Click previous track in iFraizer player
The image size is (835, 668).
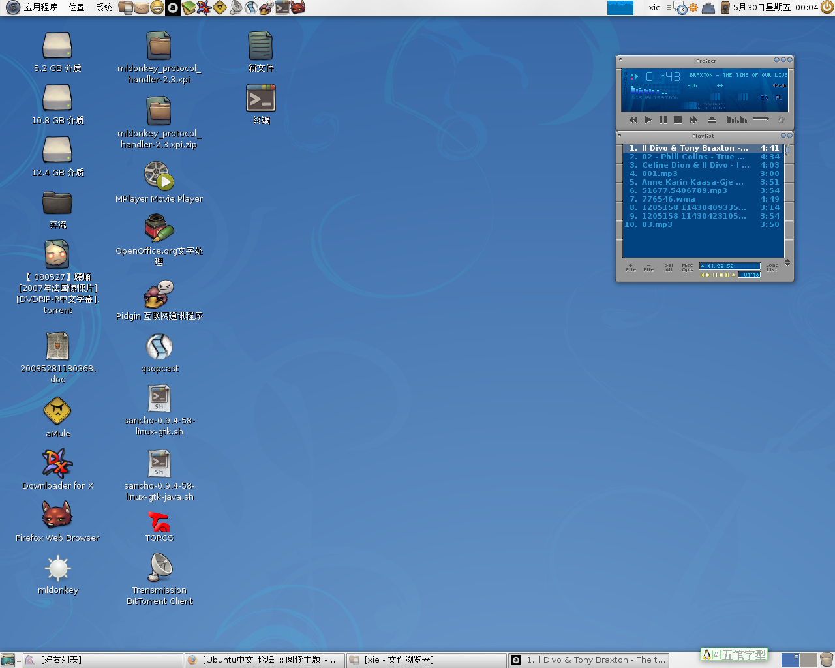click(x=633, y=119)
